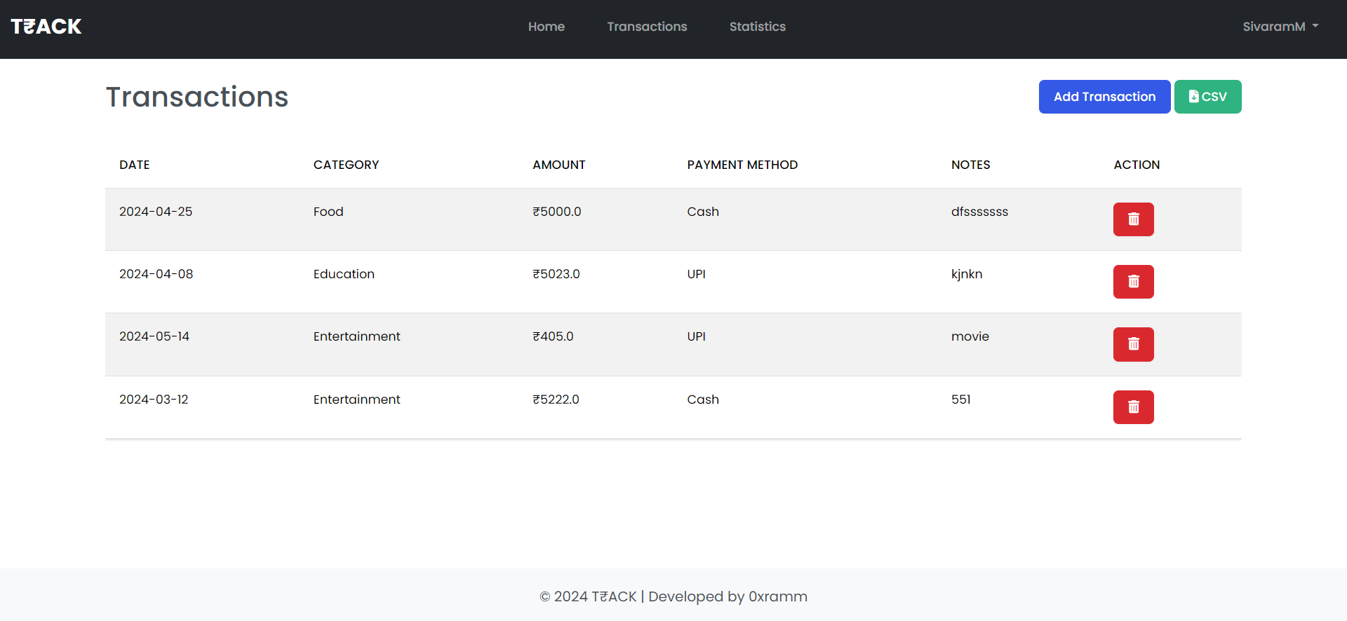Delete the movie transaction dated 2024-05-14

point(1133,344)
